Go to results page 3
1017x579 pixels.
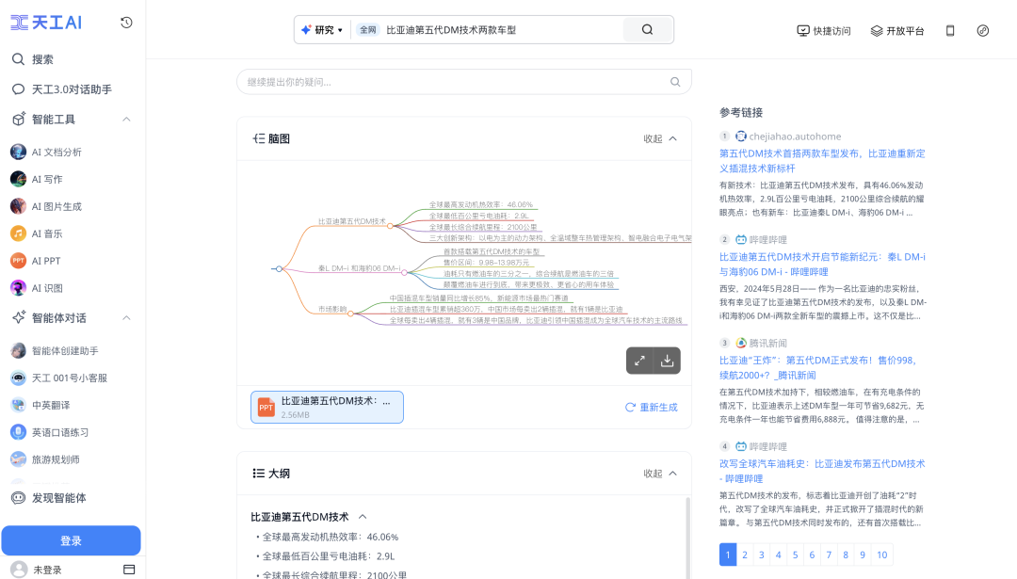760,555
